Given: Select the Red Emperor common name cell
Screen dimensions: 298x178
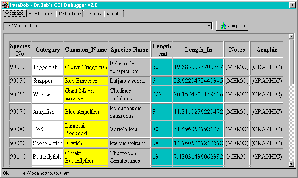Looking at the screenshot, I should (x=86, y=81).
